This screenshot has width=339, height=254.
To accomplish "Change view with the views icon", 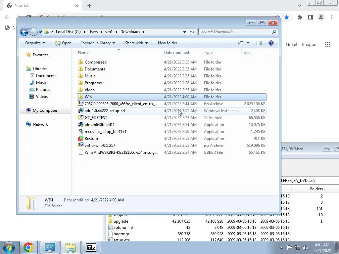I will point(241,43).
